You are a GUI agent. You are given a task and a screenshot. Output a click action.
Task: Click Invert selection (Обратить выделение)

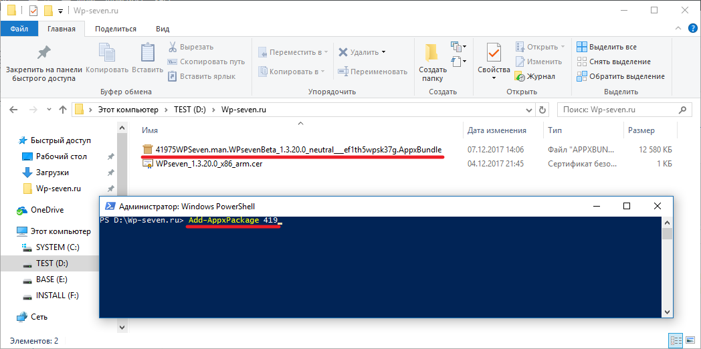(621, 76)
